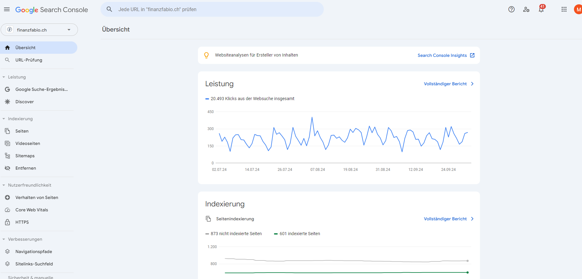The image size is (582, 279).
Task: Open the hamburger main menu
Action: coord(7,10)
